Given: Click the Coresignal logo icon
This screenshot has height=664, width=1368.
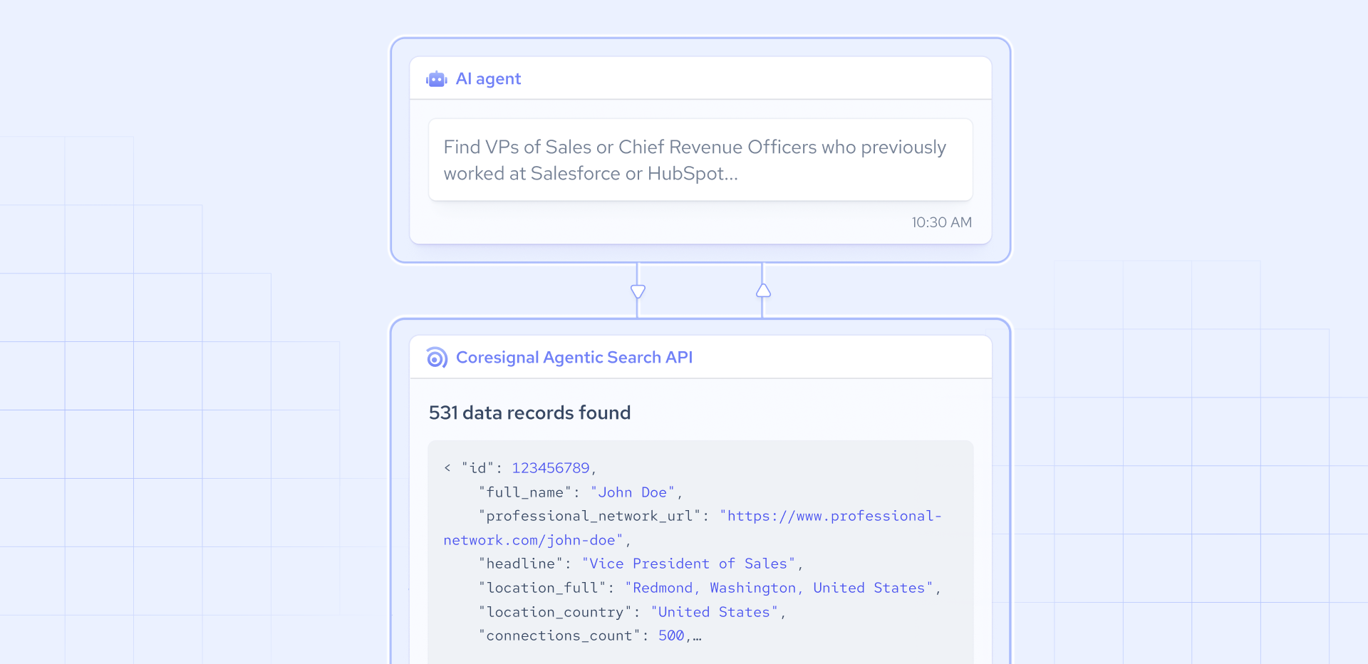Looking at the screenshot, I should click(436, 358).
